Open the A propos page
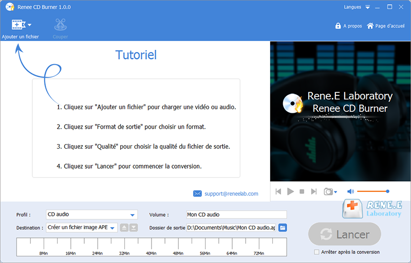 (x=348, y=26)
